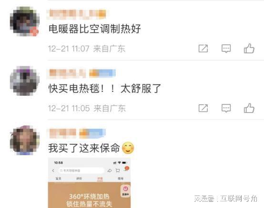Reply to the 12-21 11:07 comment
Viewport: 264px width, 208px height.
226,49
